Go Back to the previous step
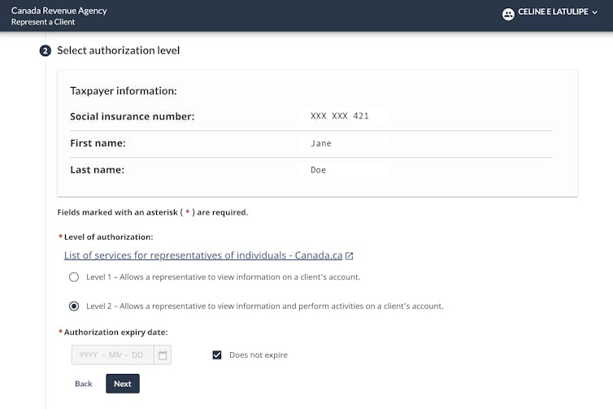The image size is (613, 409). coord(84,384)
